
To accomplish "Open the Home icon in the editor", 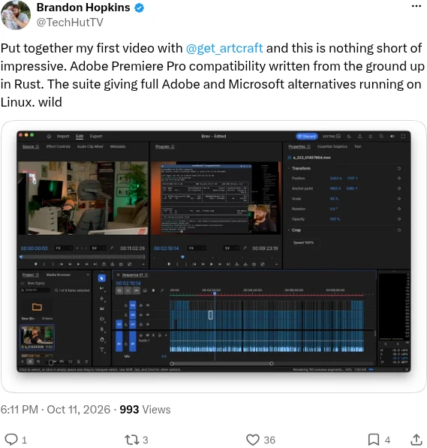I will [x=49, y=137].
